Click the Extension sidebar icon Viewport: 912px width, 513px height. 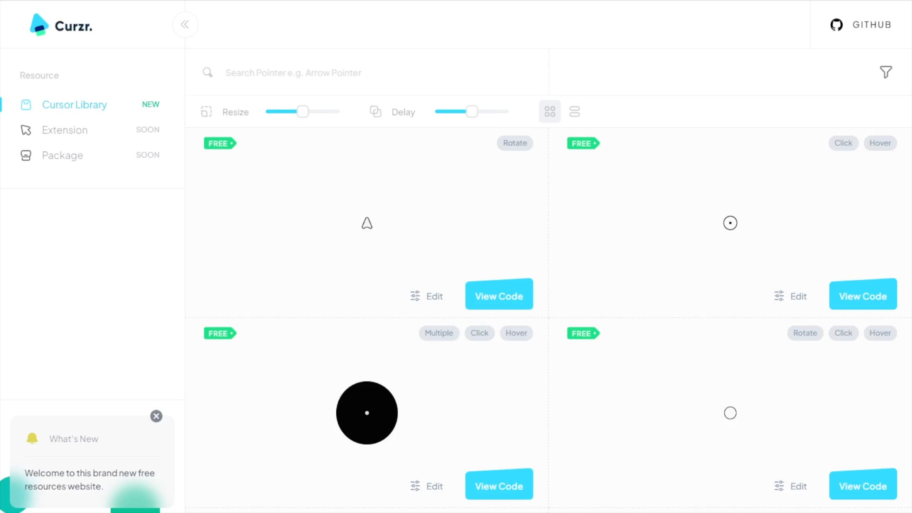(26, 130)
